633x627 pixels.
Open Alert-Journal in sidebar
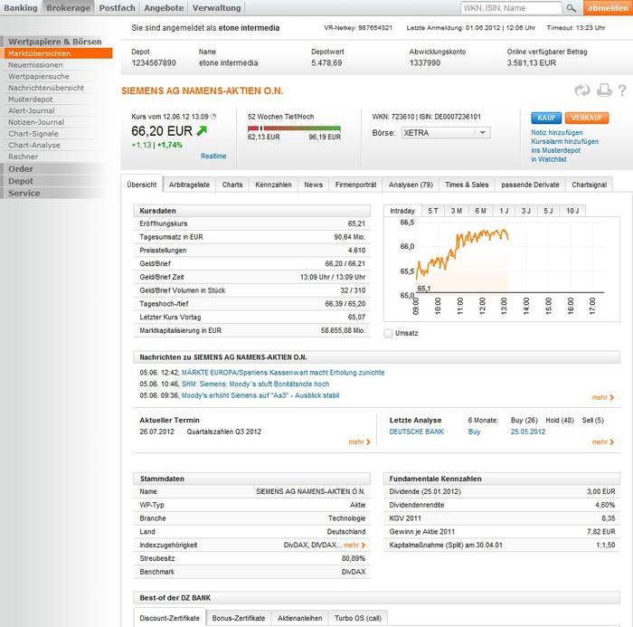(x=32, y=110)
